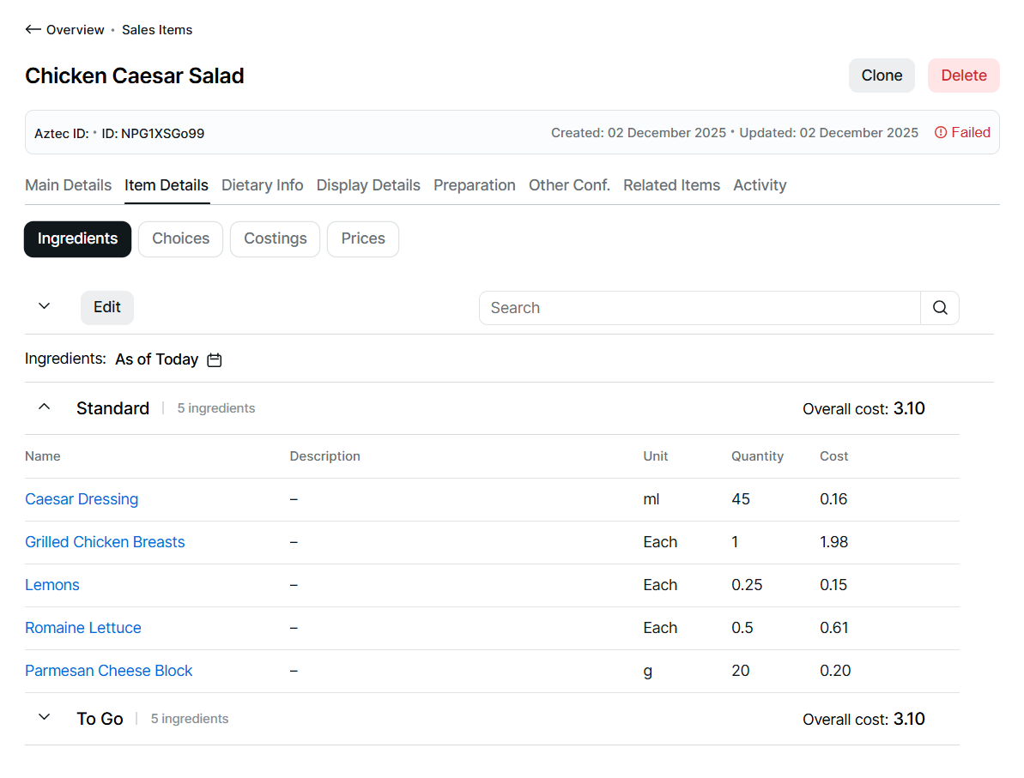Click the search magnifier icon
Screen dimensions: 1024x778
point(940,308)
